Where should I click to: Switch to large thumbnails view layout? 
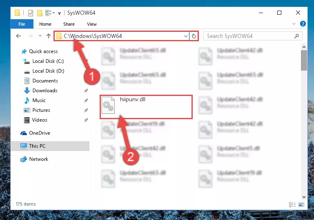301,204
